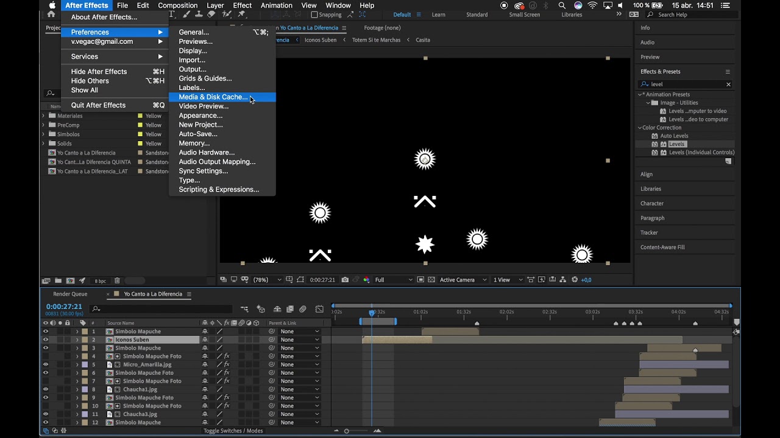Clear the level search in Effects panel

(x=728, y=85)
